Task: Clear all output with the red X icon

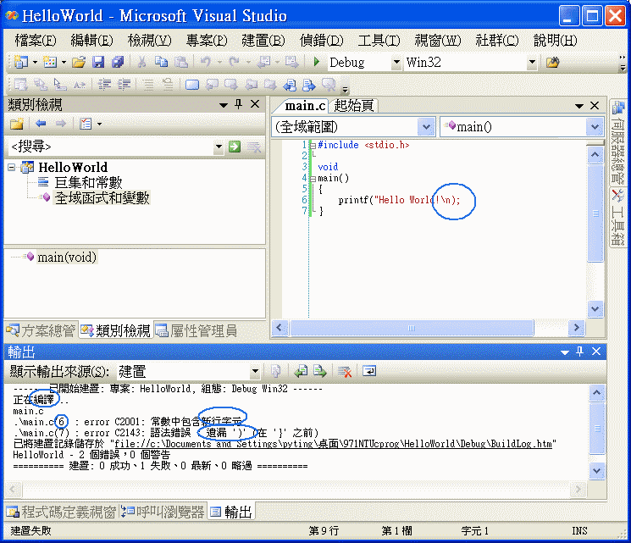Action: pos(345,371)
